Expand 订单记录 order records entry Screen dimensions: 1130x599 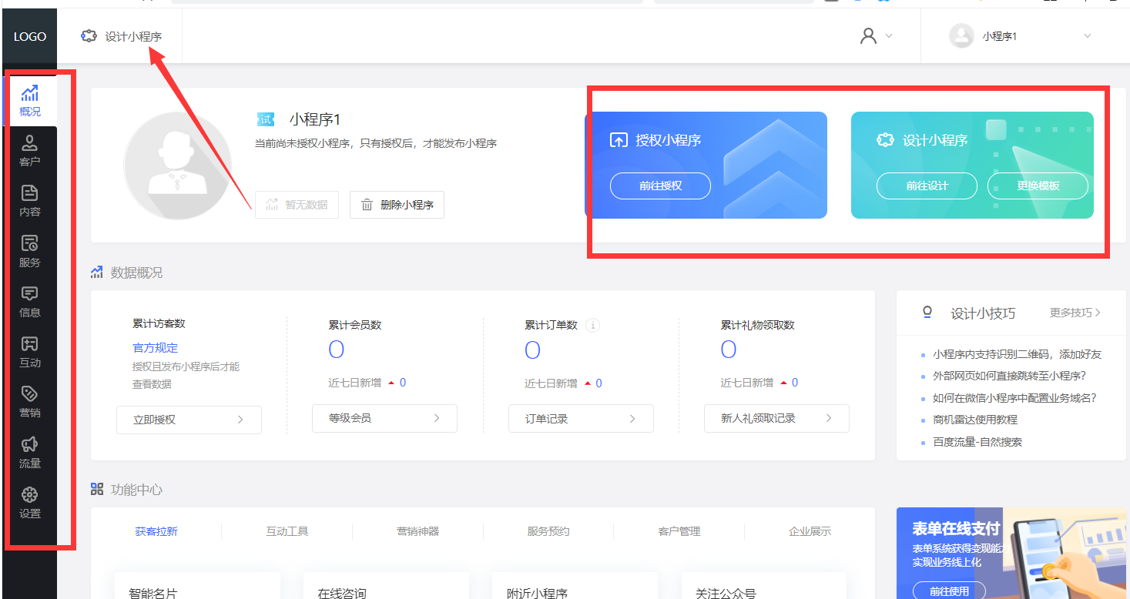click(581, 418)
